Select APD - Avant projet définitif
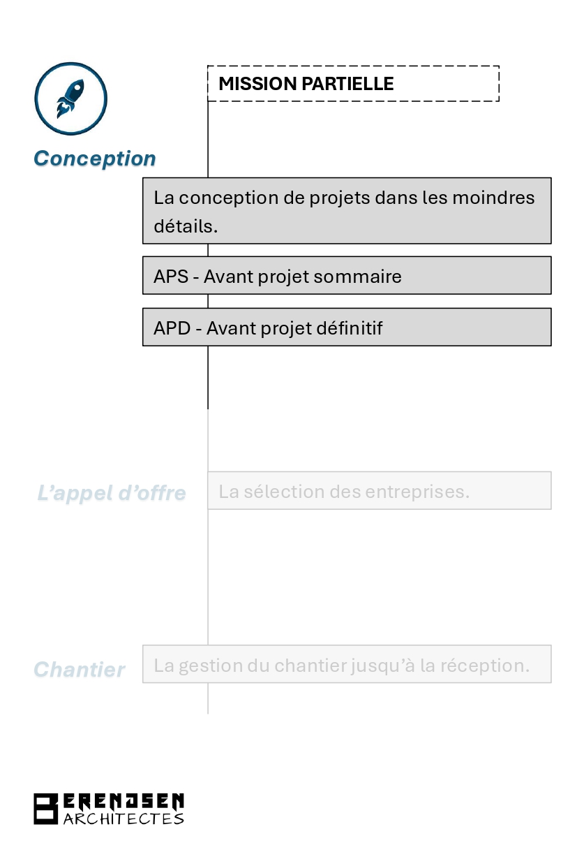The width and height of the screenshot is (577, 866). pos(347,327)
